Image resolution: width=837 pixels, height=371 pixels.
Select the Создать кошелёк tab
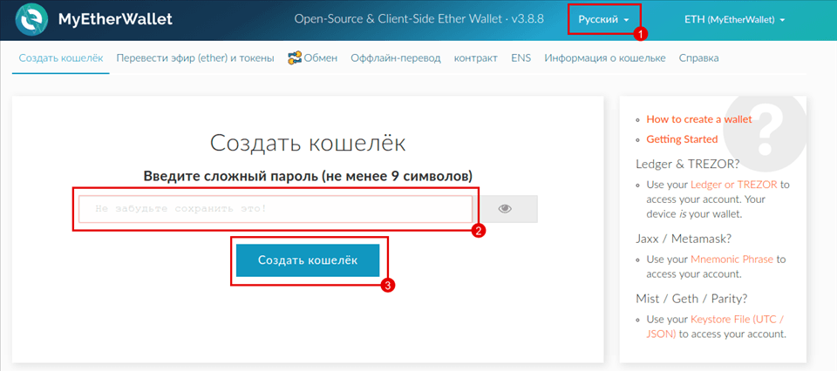pyautogui.click(x=61, y=58)
